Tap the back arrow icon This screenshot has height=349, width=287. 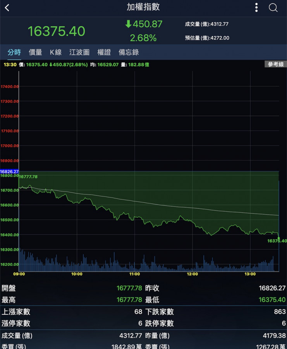(x=7, y=8)
